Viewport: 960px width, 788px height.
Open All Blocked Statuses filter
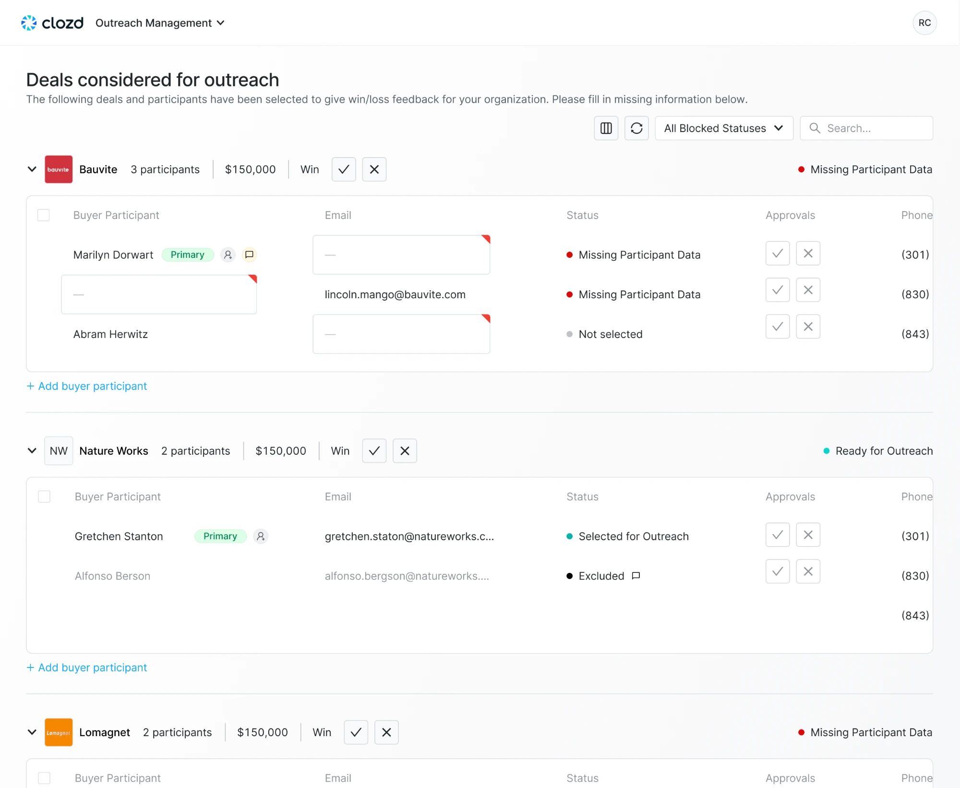pos(724,128)
